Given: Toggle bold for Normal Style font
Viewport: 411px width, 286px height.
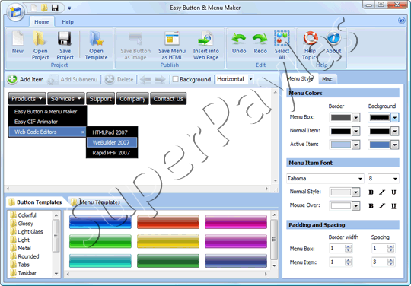Looking at the screenshot, I should pos(371,192).
